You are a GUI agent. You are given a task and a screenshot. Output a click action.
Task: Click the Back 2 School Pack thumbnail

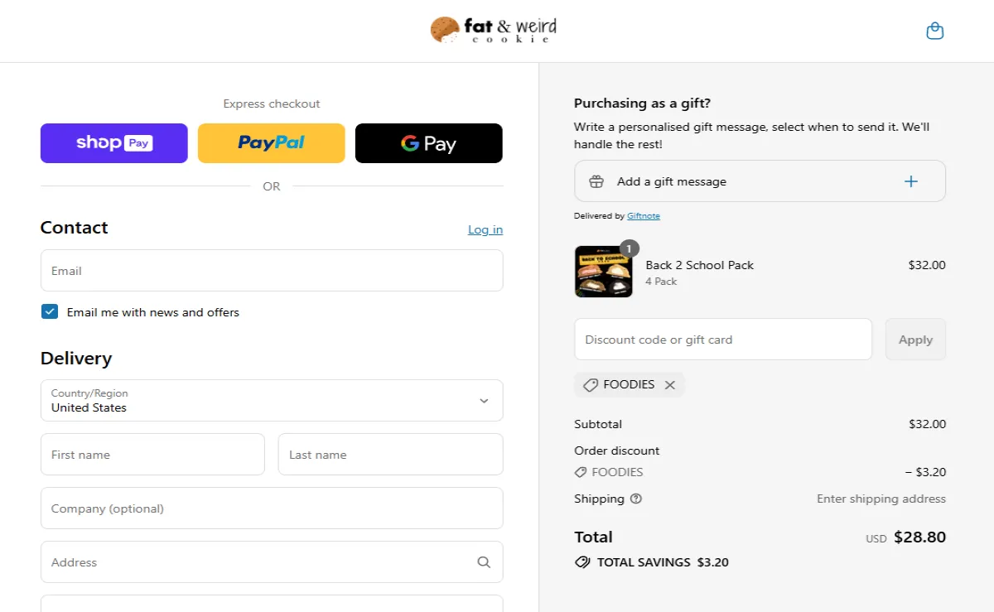point(603,271)
